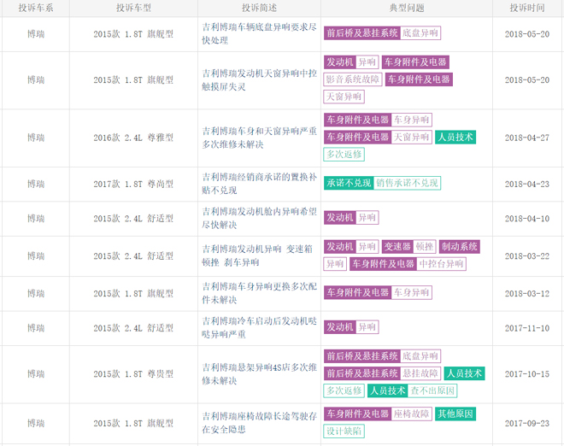Open complaint 吉利博瑞悬架异响4S店多次维修未解决

[x=259, y=374]
